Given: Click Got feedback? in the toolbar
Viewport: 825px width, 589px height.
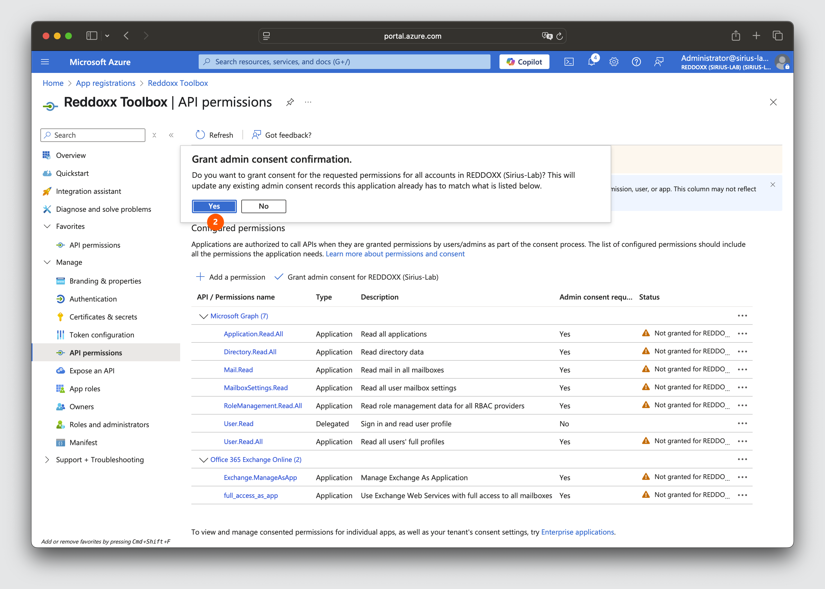Looking at the screenshot, I should (281, 135).
